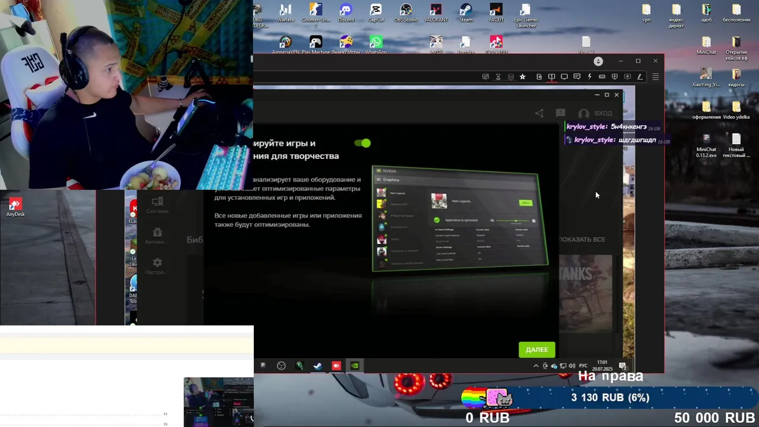Click the share icon in GeForce Experience
Image resolution: width=759 pixels, height=427 pixels.
(x=539, y=113)
